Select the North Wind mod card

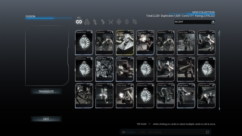pos(104,69)
